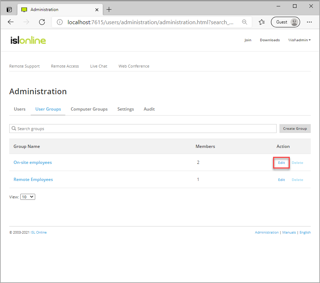The height and width of the screenshot is (283, 320).
Task: Click the Create Group button
Action: (295, 129)
